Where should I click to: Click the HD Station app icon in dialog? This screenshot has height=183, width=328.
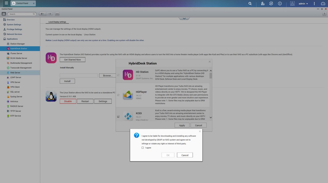[x=128, y=75]
